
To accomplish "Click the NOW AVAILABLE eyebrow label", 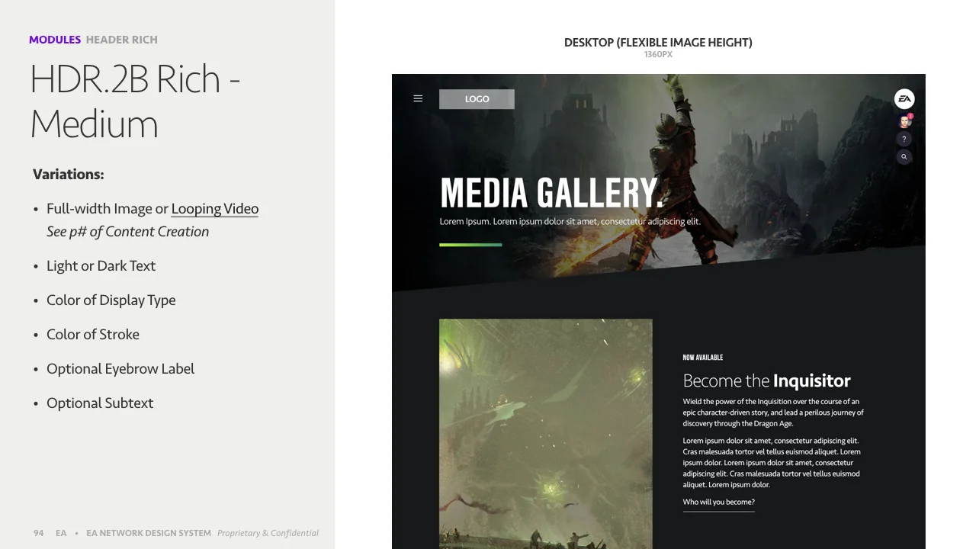I will tap(703, 357).
